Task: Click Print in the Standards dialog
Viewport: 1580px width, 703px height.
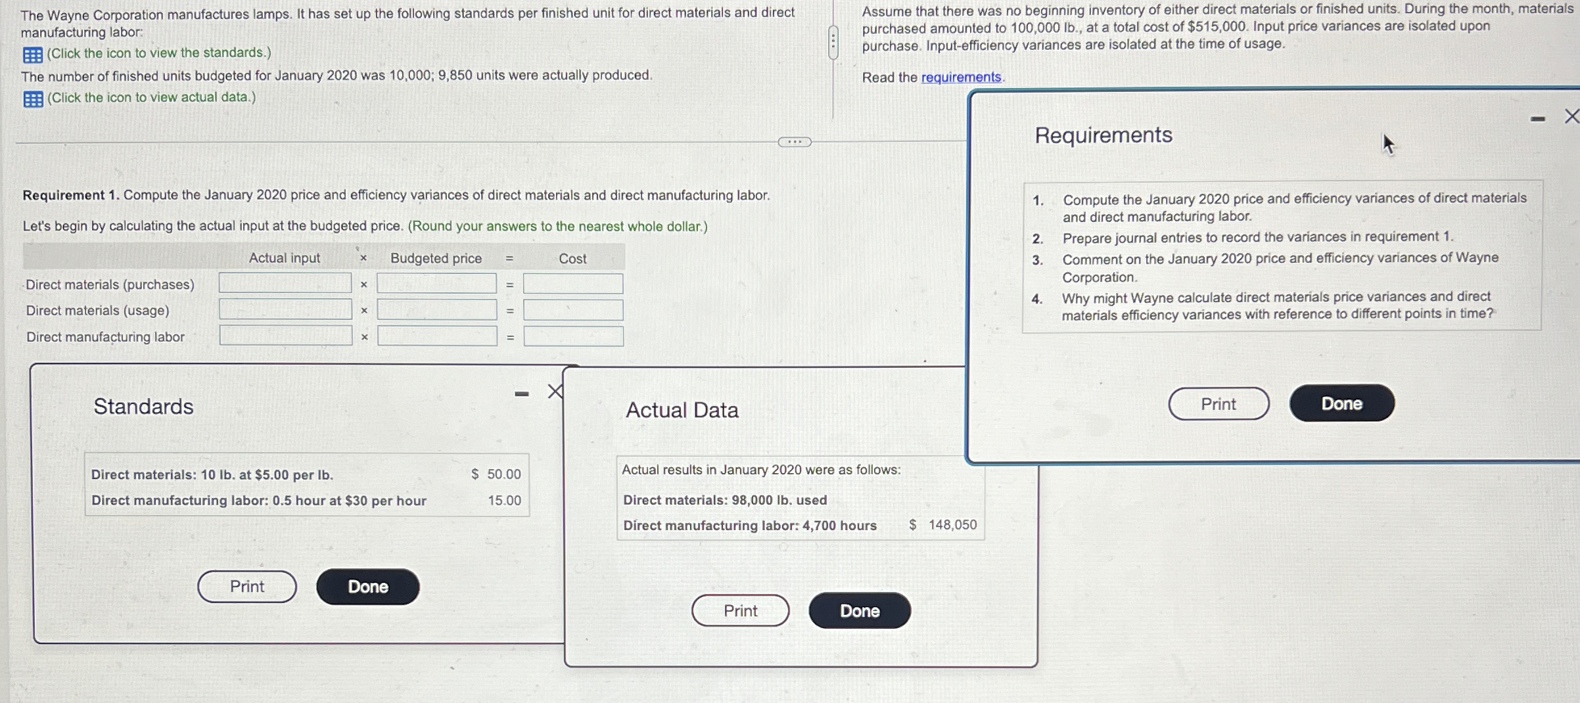Action: [x=247, y=587]
